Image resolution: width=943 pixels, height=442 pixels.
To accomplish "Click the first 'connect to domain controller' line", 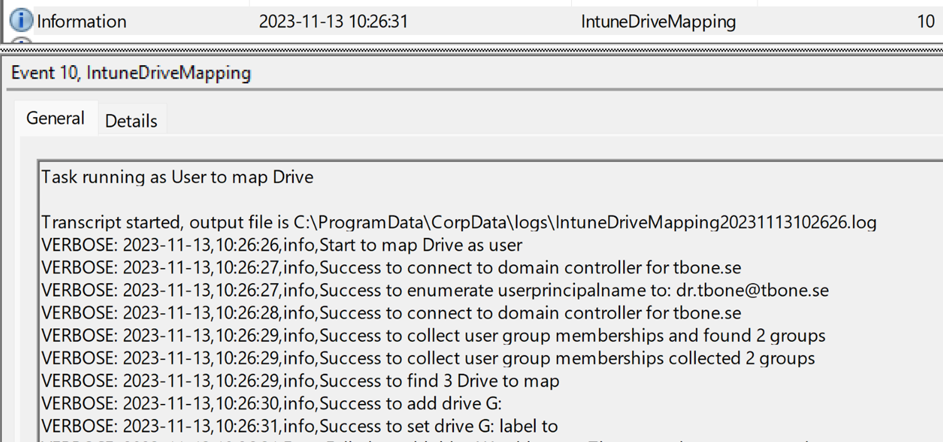I will 391,268.
